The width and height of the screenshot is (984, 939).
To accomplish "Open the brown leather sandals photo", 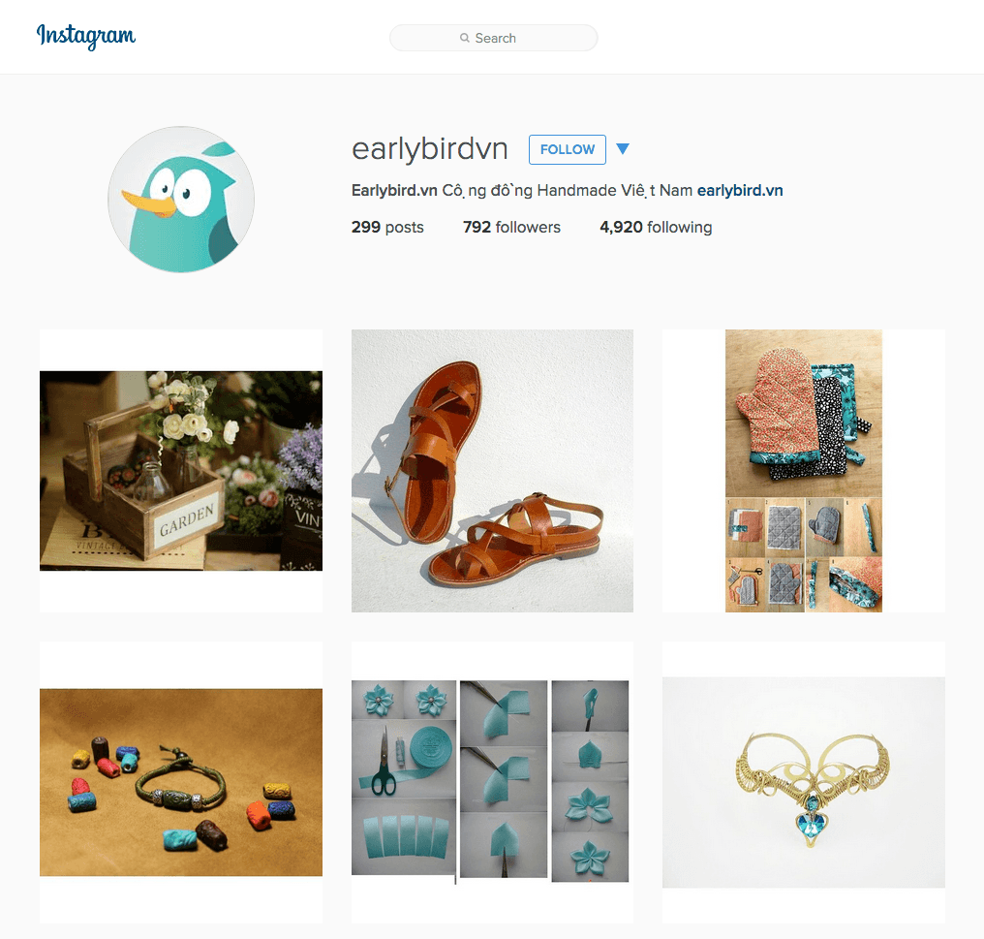I will (x=492, y=470).
